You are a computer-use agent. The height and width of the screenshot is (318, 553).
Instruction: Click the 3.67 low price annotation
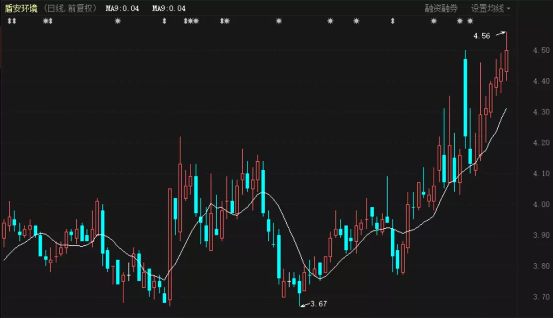pyautogui.click(x=318, y=304)
